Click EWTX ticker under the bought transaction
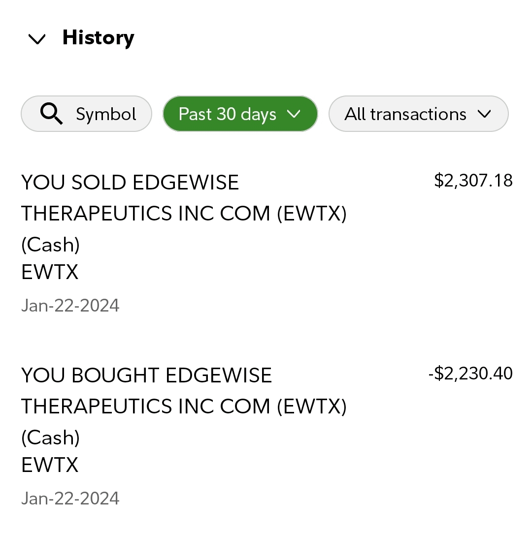 tap(50, 465)
